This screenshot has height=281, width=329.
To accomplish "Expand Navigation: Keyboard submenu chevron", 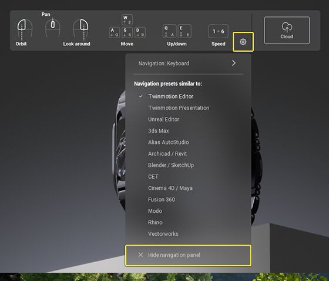I will (234, 63).
